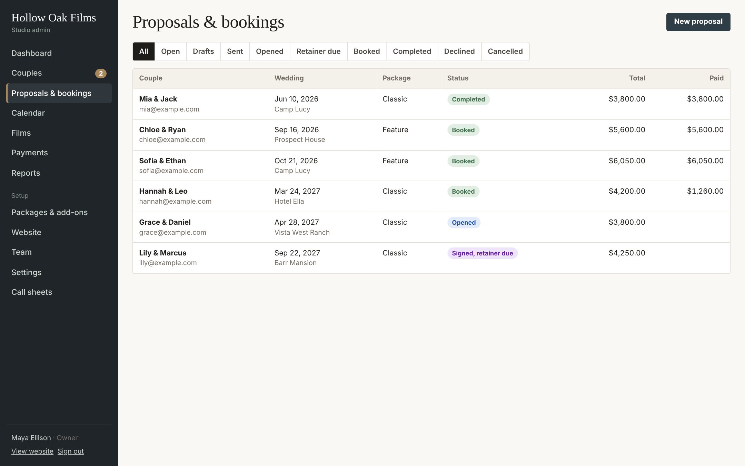Go to the Team page
Viewport: 745px width, 466px height.
[59, 252]
